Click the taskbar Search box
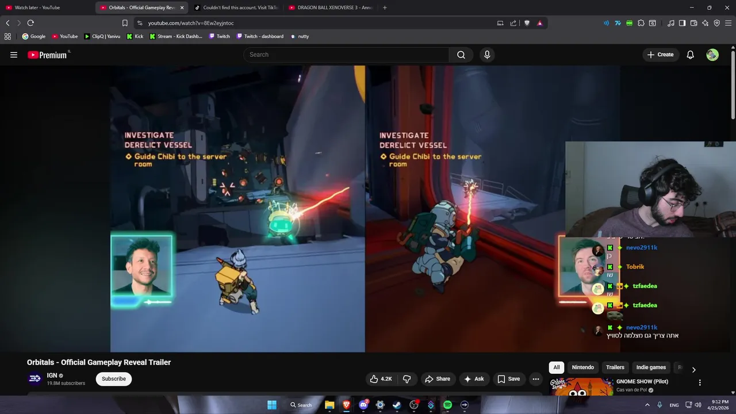The image size is (736, 414). pyautogui.click(x=301, y=405)
